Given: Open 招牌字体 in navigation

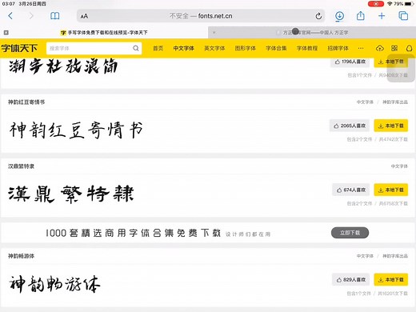Looking at the screenshot, I should point(338,48).
